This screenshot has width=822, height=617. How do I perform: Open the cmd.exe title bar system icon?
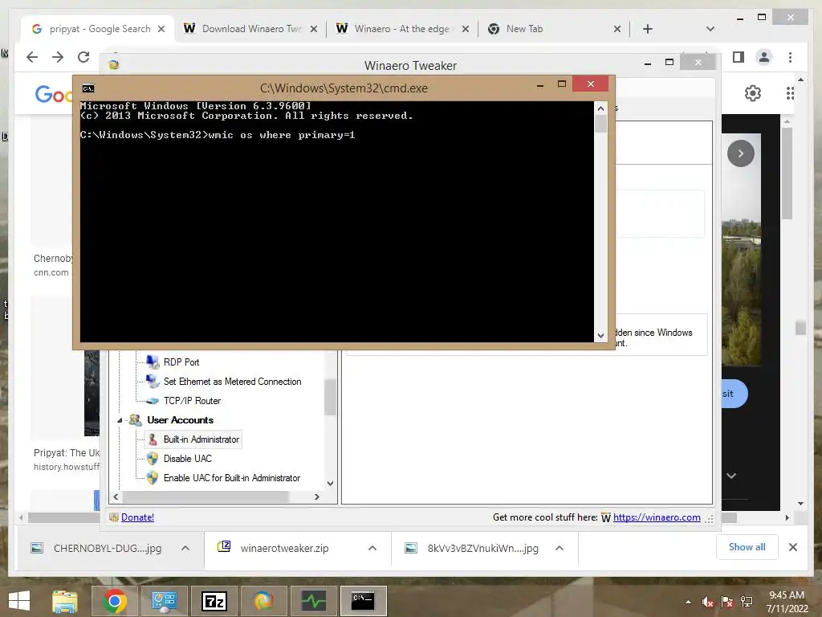pos(88,88)
